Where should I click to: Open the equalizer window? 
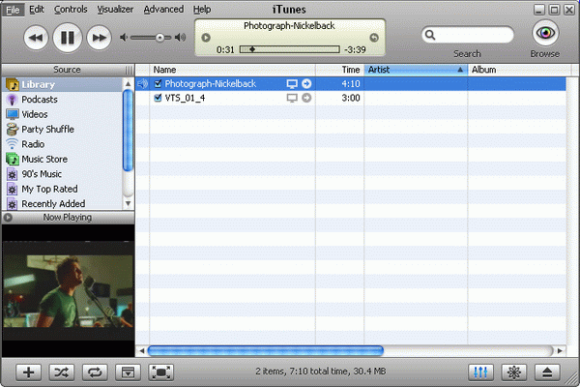480,372
